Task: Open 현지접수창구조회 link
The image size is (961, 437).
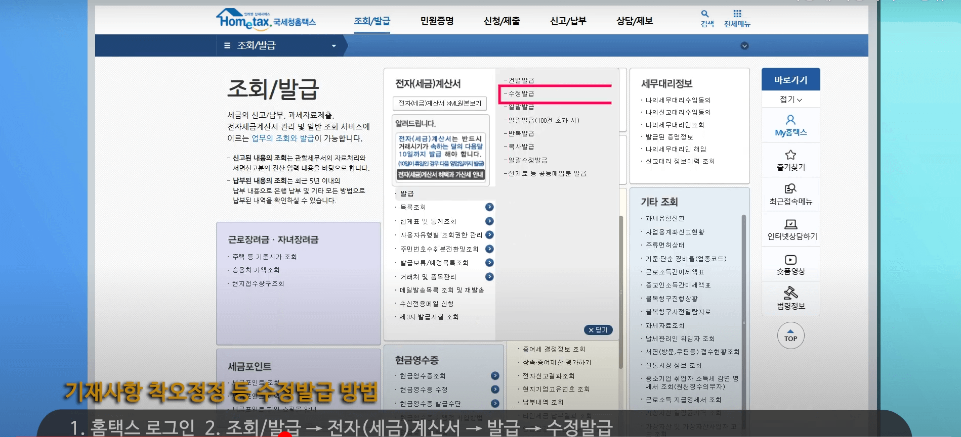Action: click(x=258, y=283)
